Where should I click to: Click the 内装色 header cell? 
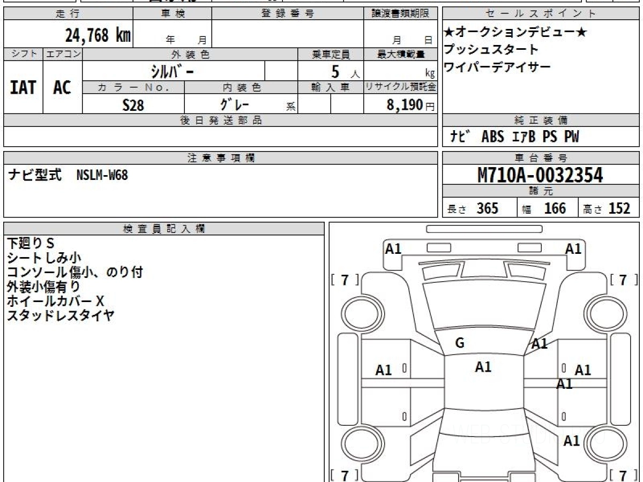pyautogui.click(x=241, y=87)
